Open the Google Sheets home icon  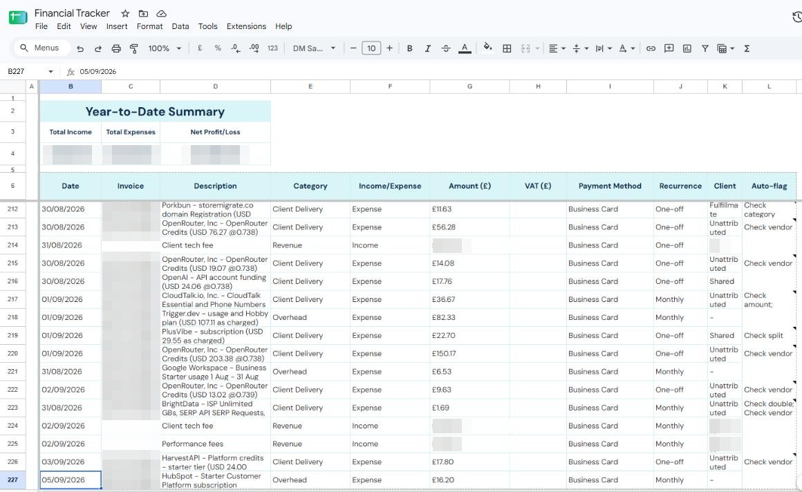(x=18, y=18)
